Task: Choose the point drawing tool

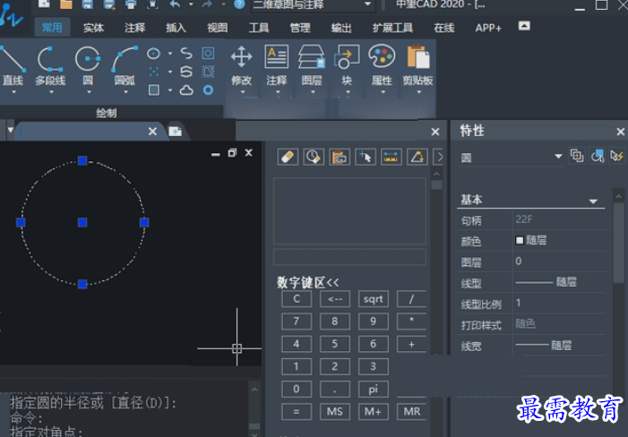Action: (x=154, y=72)
